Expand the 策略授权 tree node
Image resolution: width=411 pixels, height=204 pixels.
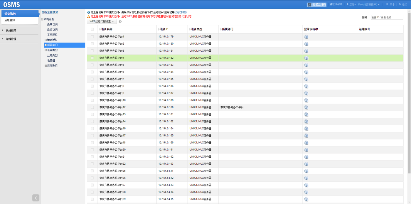click(46, 40)
